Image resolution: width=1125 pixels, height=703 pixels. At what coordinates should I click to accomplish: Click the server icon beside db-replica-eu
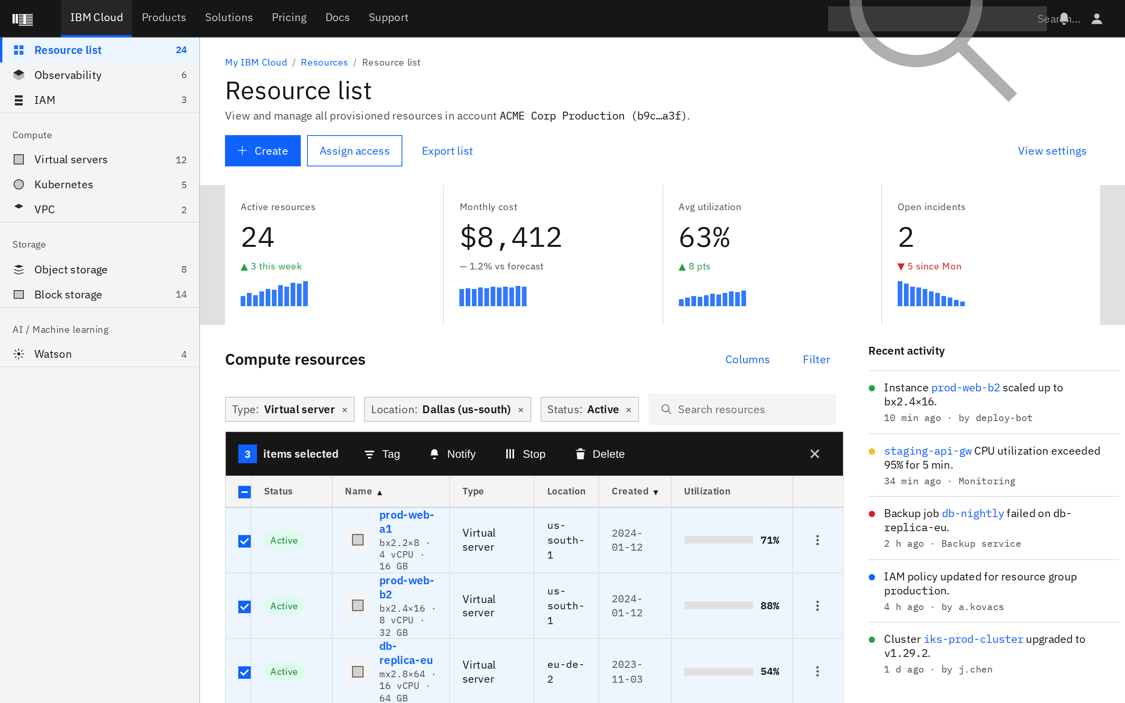(x=357, y=672)
